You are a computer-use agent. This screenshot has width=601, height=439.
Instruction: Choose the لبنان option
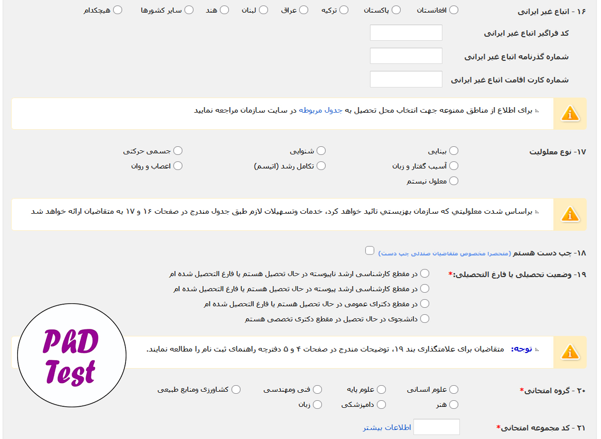coord(263,10)
